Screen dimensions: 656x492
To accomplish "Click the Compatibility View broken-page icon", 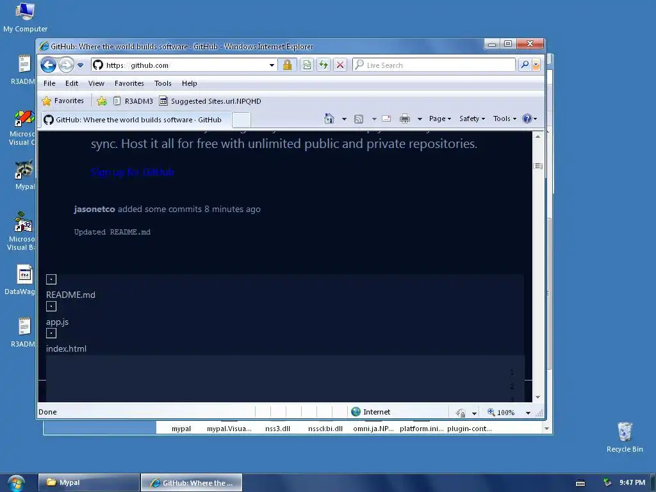I will tap(307, 65).
